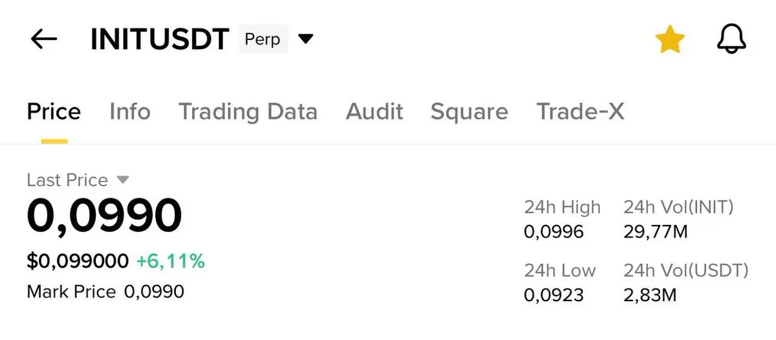
Task: Tap the 24h Vol(USDT) figure
Action: click(650, 295)
